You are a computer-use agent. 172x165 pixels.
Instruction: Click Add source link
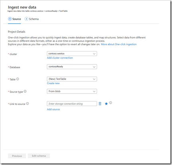pos(53,109)
